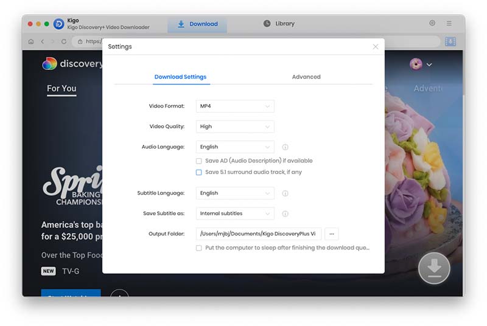Open the For You page tab
This screenshot has height=326, width=487.
click(61, 88)
